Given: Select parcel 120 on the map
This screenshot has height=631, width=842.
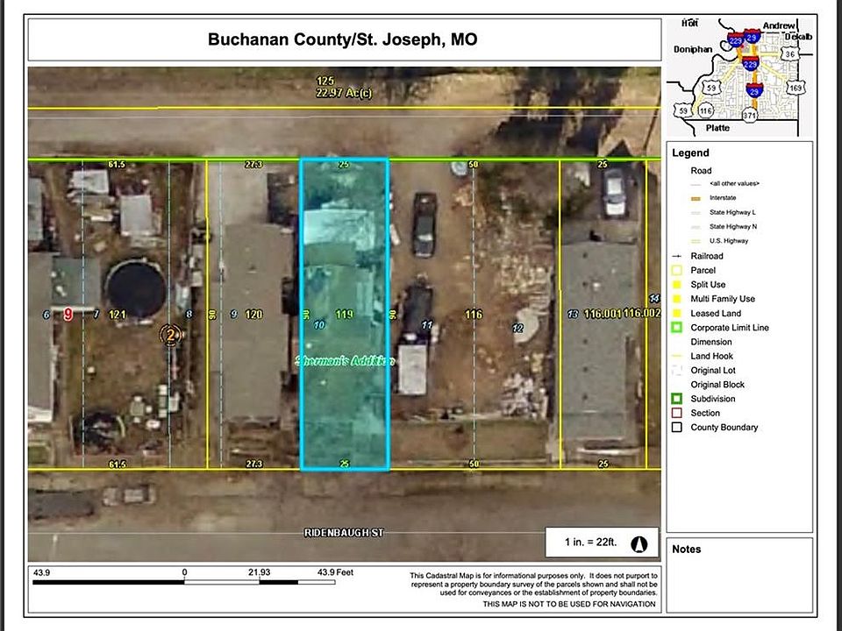Looking at the screenshot, I should tap(253, 314).
